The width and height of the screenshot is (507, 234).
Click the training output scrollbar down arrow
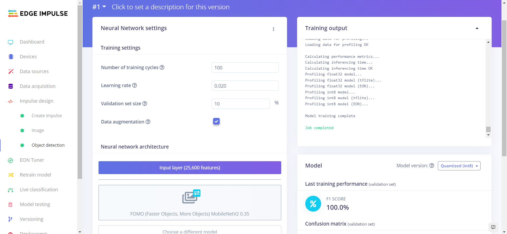[488, 135]
